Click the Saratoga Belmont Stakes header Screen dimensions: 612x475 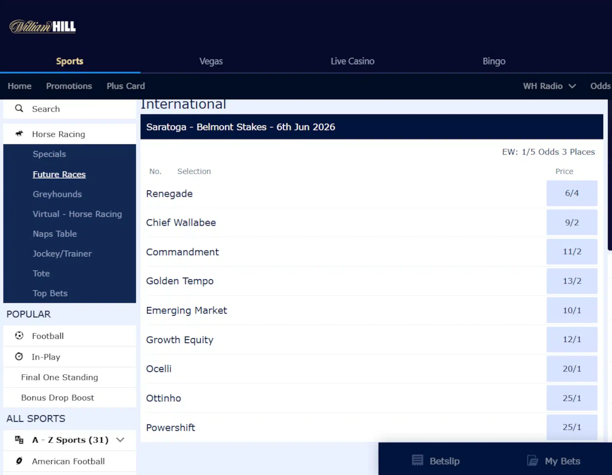[372, 127]
